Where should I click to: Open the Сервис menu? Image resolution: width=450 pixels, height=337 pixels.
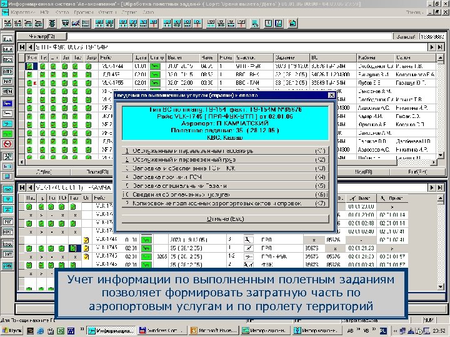(129, 12)
